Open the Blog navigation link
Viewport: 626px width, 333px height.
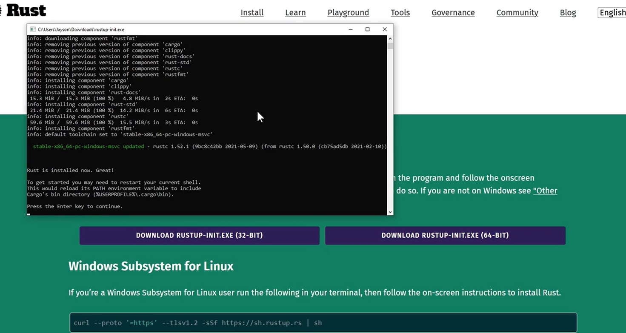(x=568, y=13)
